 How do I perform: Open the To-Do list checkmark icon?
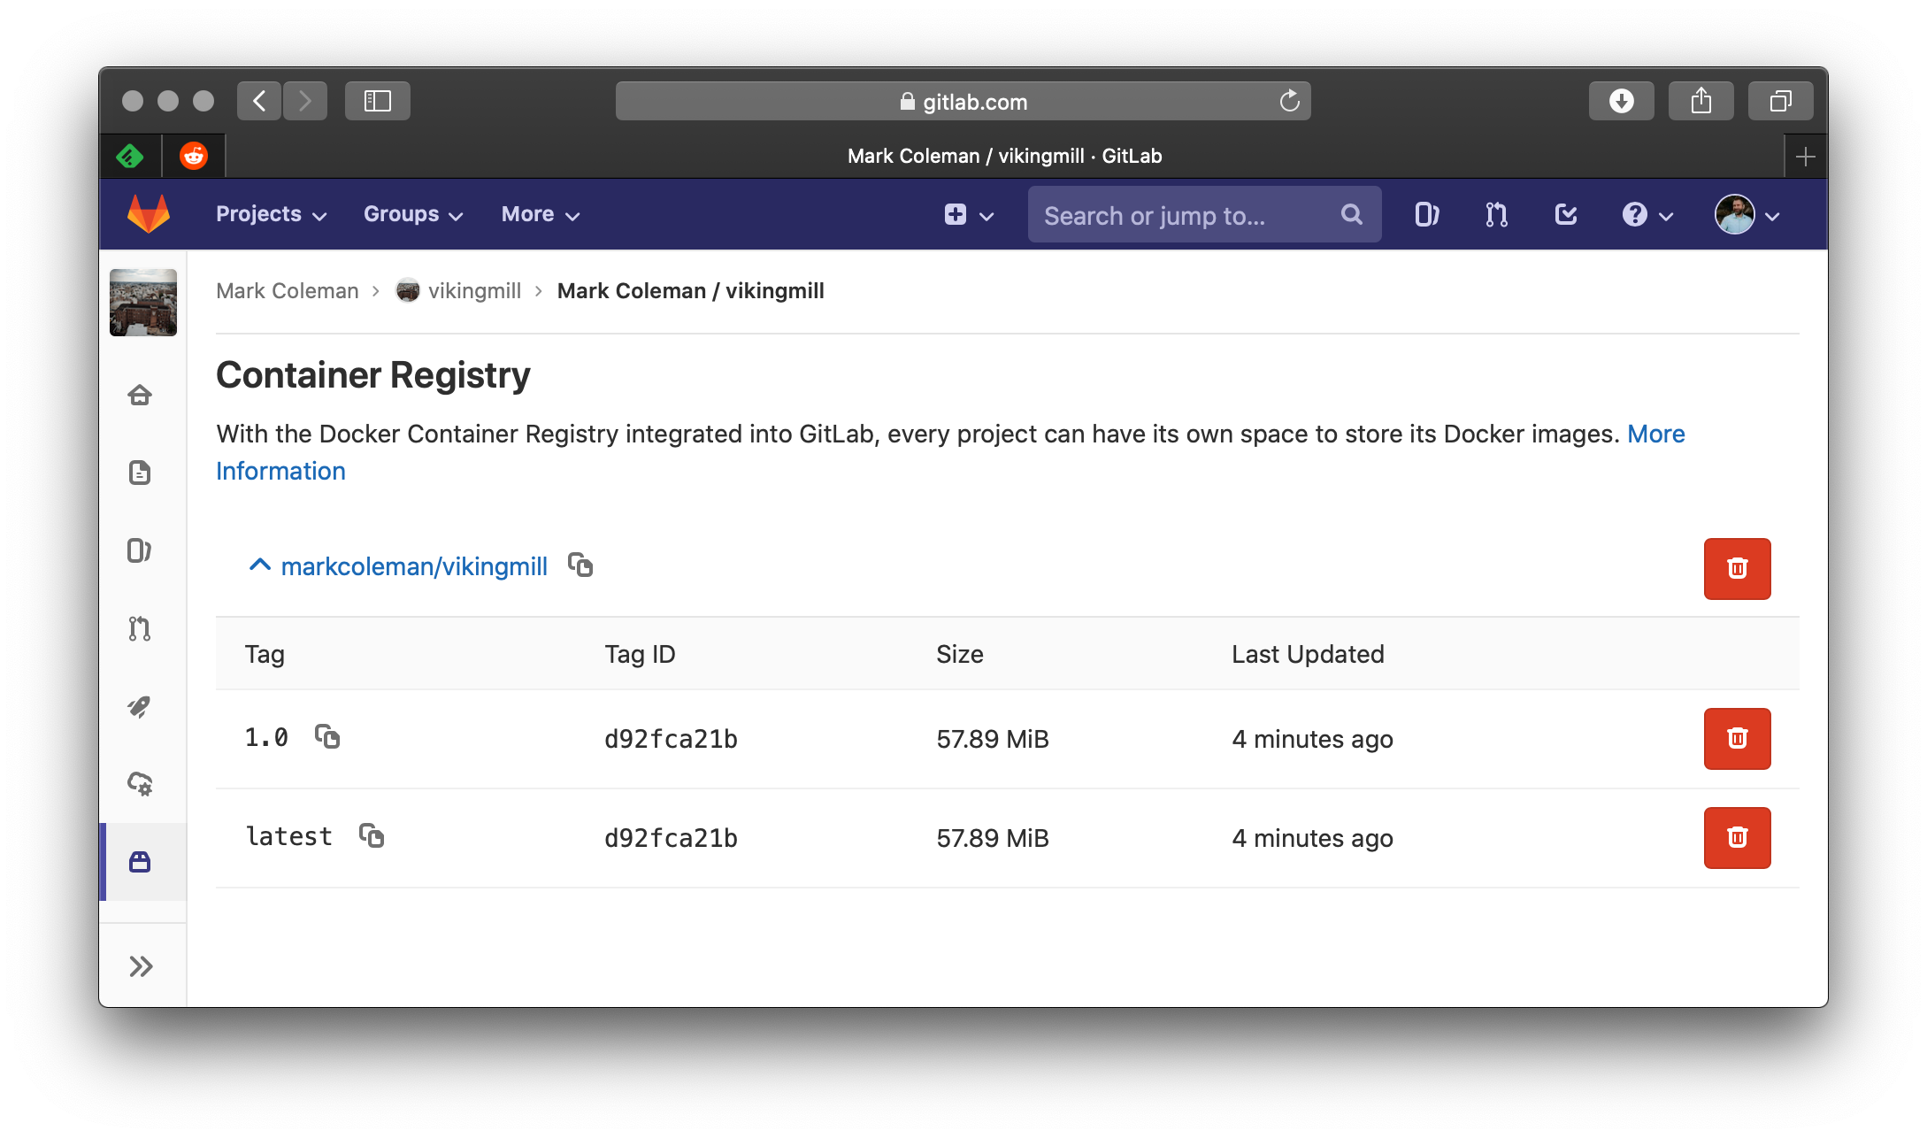pyautogui.click(x=1564, y=214)
